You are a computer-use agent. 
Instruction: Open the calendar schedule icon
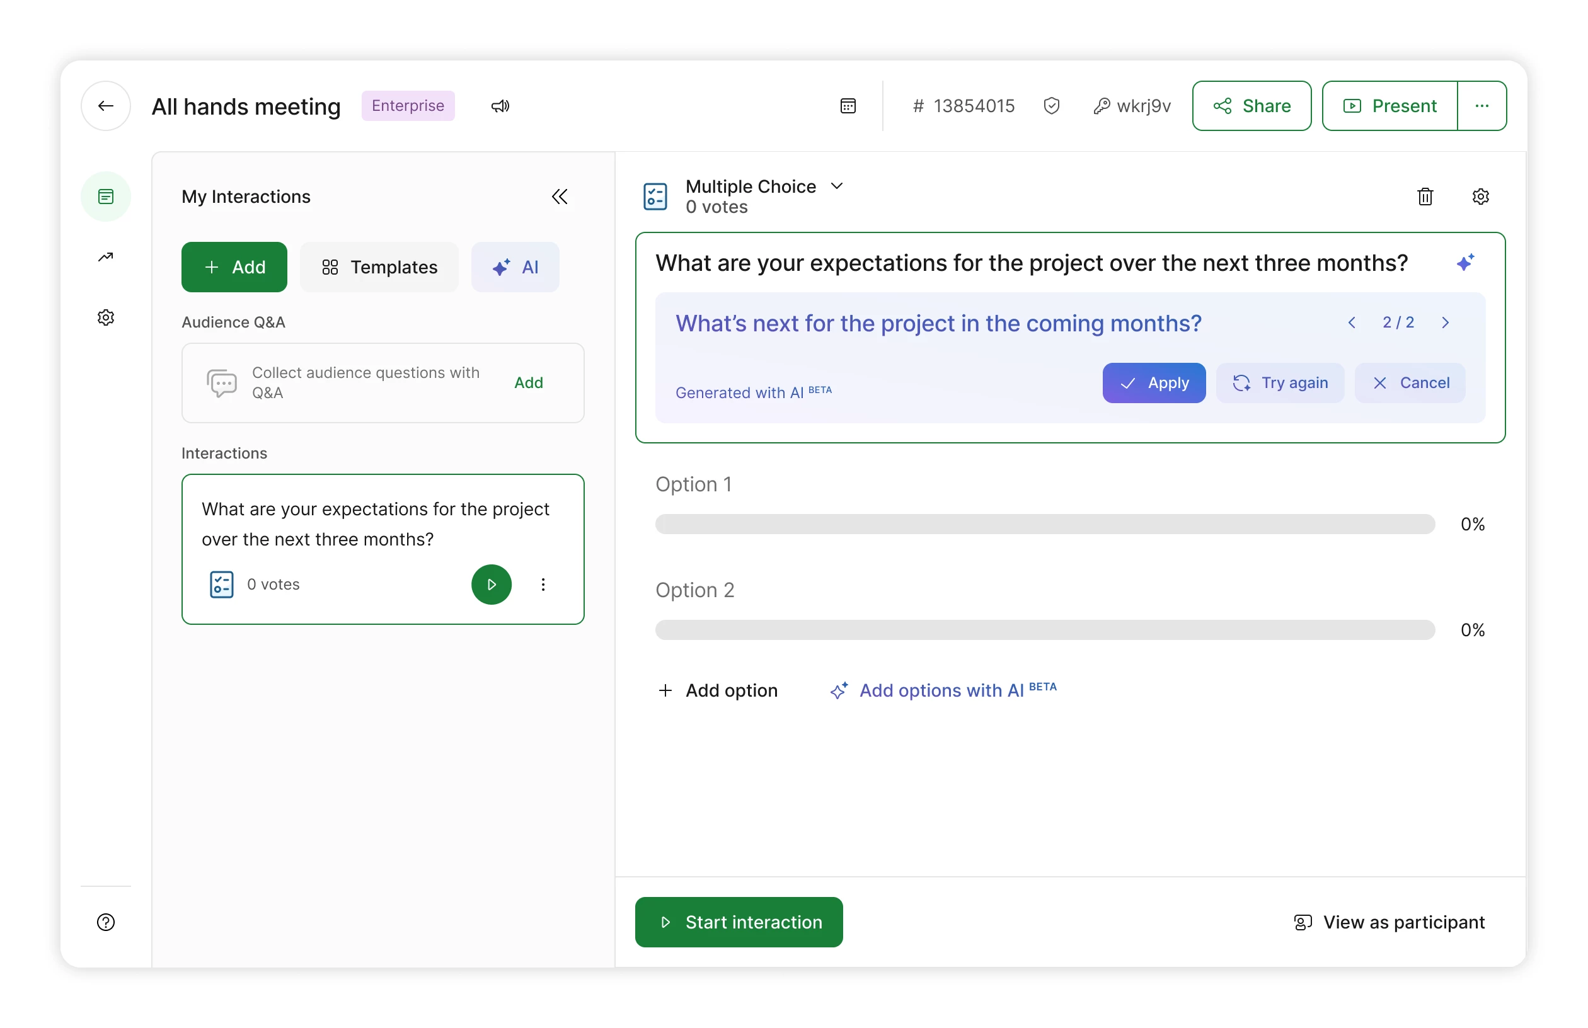pyautogui.click(x=848, y=105)
